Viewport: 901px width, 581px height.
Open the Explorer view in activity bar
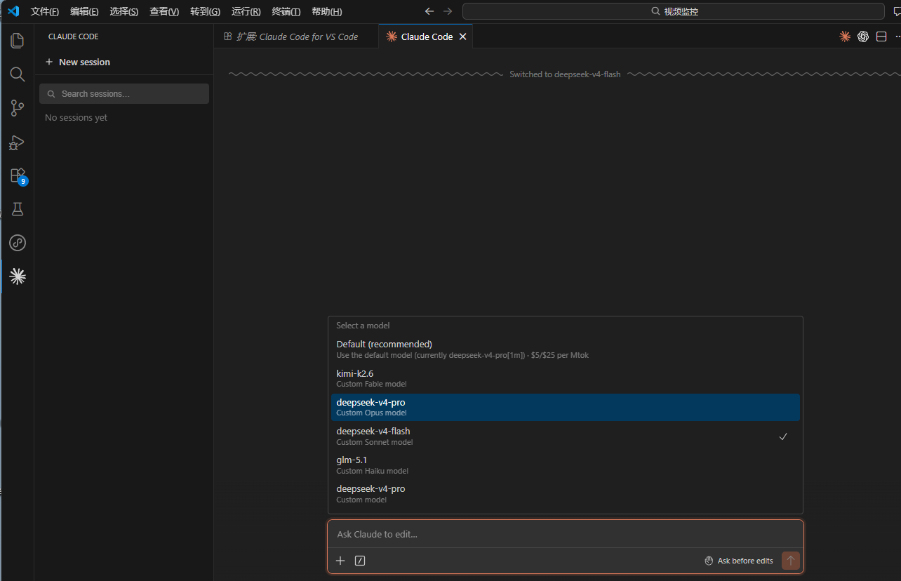tap(18, 41)
